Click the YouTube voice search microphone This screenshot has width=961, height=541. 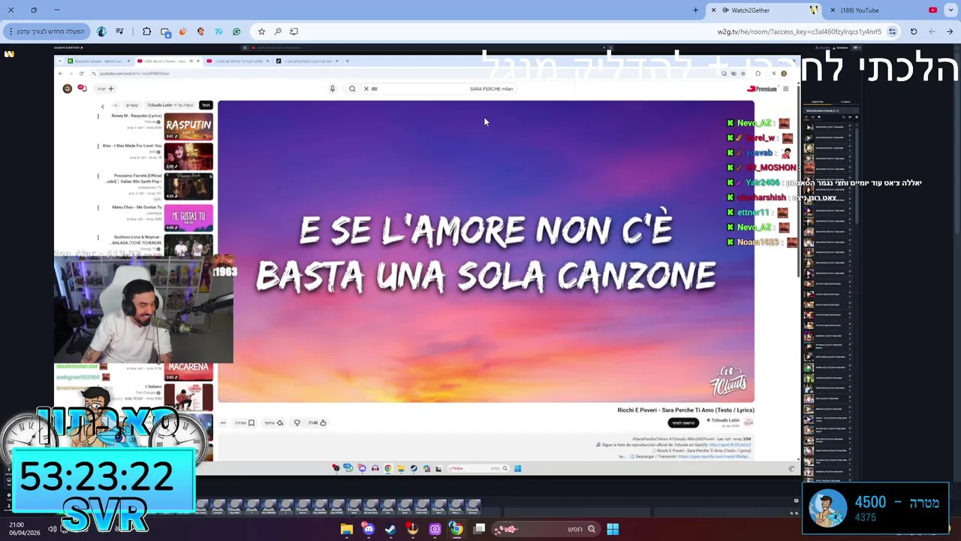point(333,89)
